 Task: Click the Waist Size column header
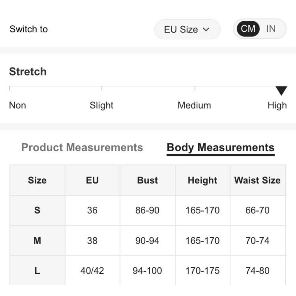pos(257,180)
